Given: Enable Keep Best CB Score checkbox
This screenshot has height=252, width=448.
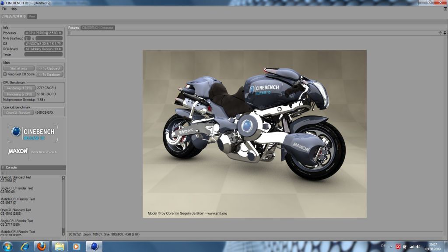Looking at the screenshot, I should point(5,74).
